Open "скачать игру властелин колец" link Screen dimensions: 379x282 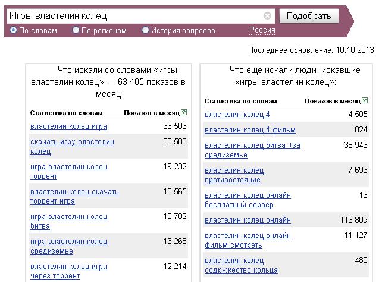pyautogui.click(x=72, y=147)
